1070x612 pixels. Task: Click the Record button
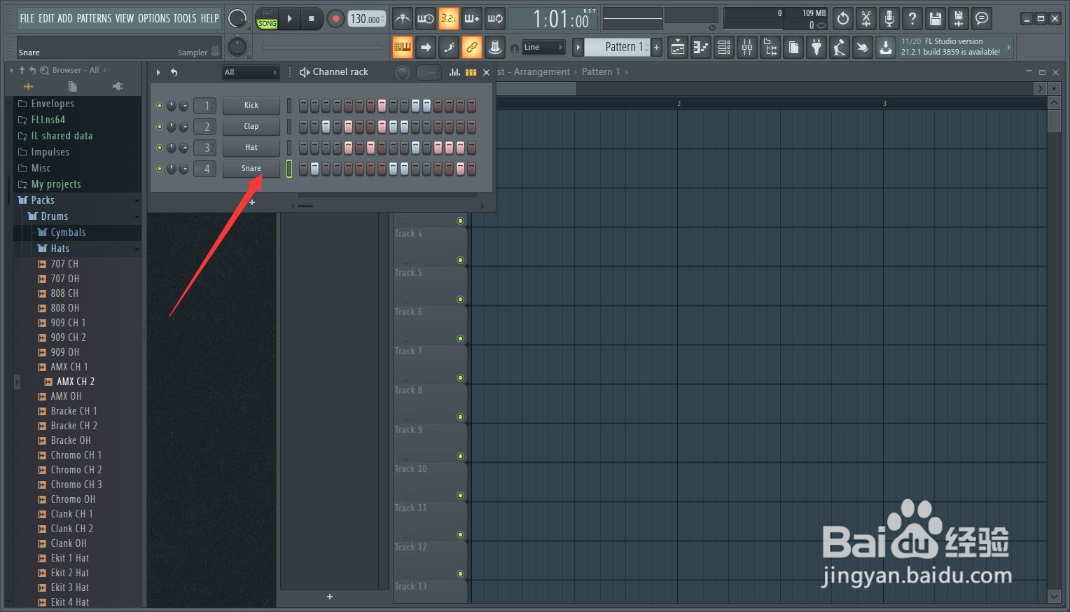tap(335, 18)
